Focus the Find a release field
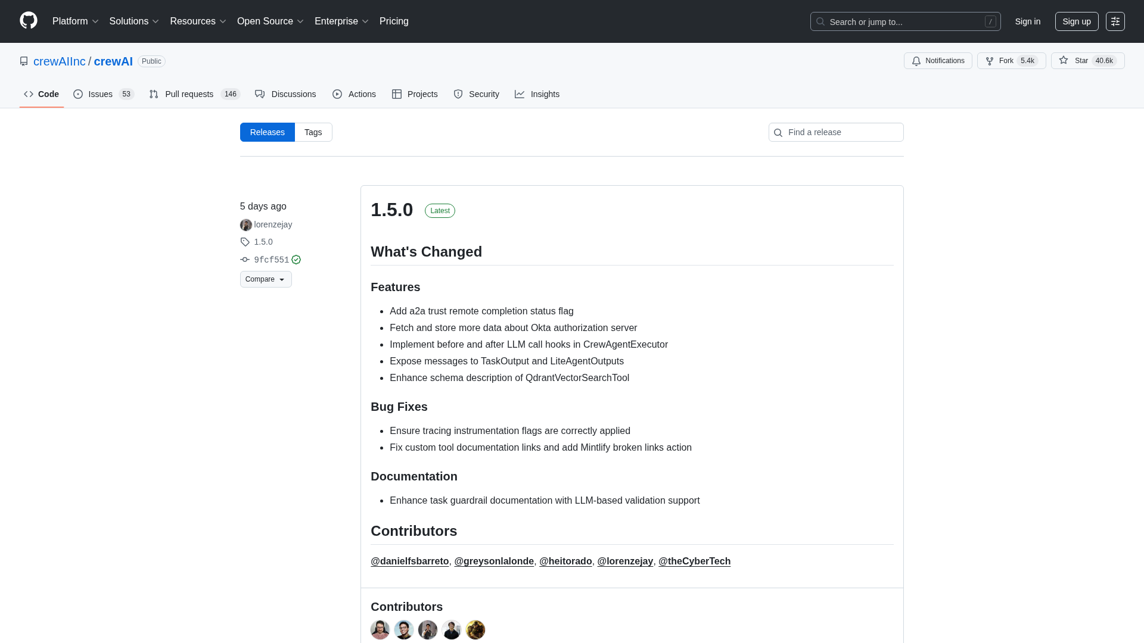The image size is (1144, 643). point(840,132)
